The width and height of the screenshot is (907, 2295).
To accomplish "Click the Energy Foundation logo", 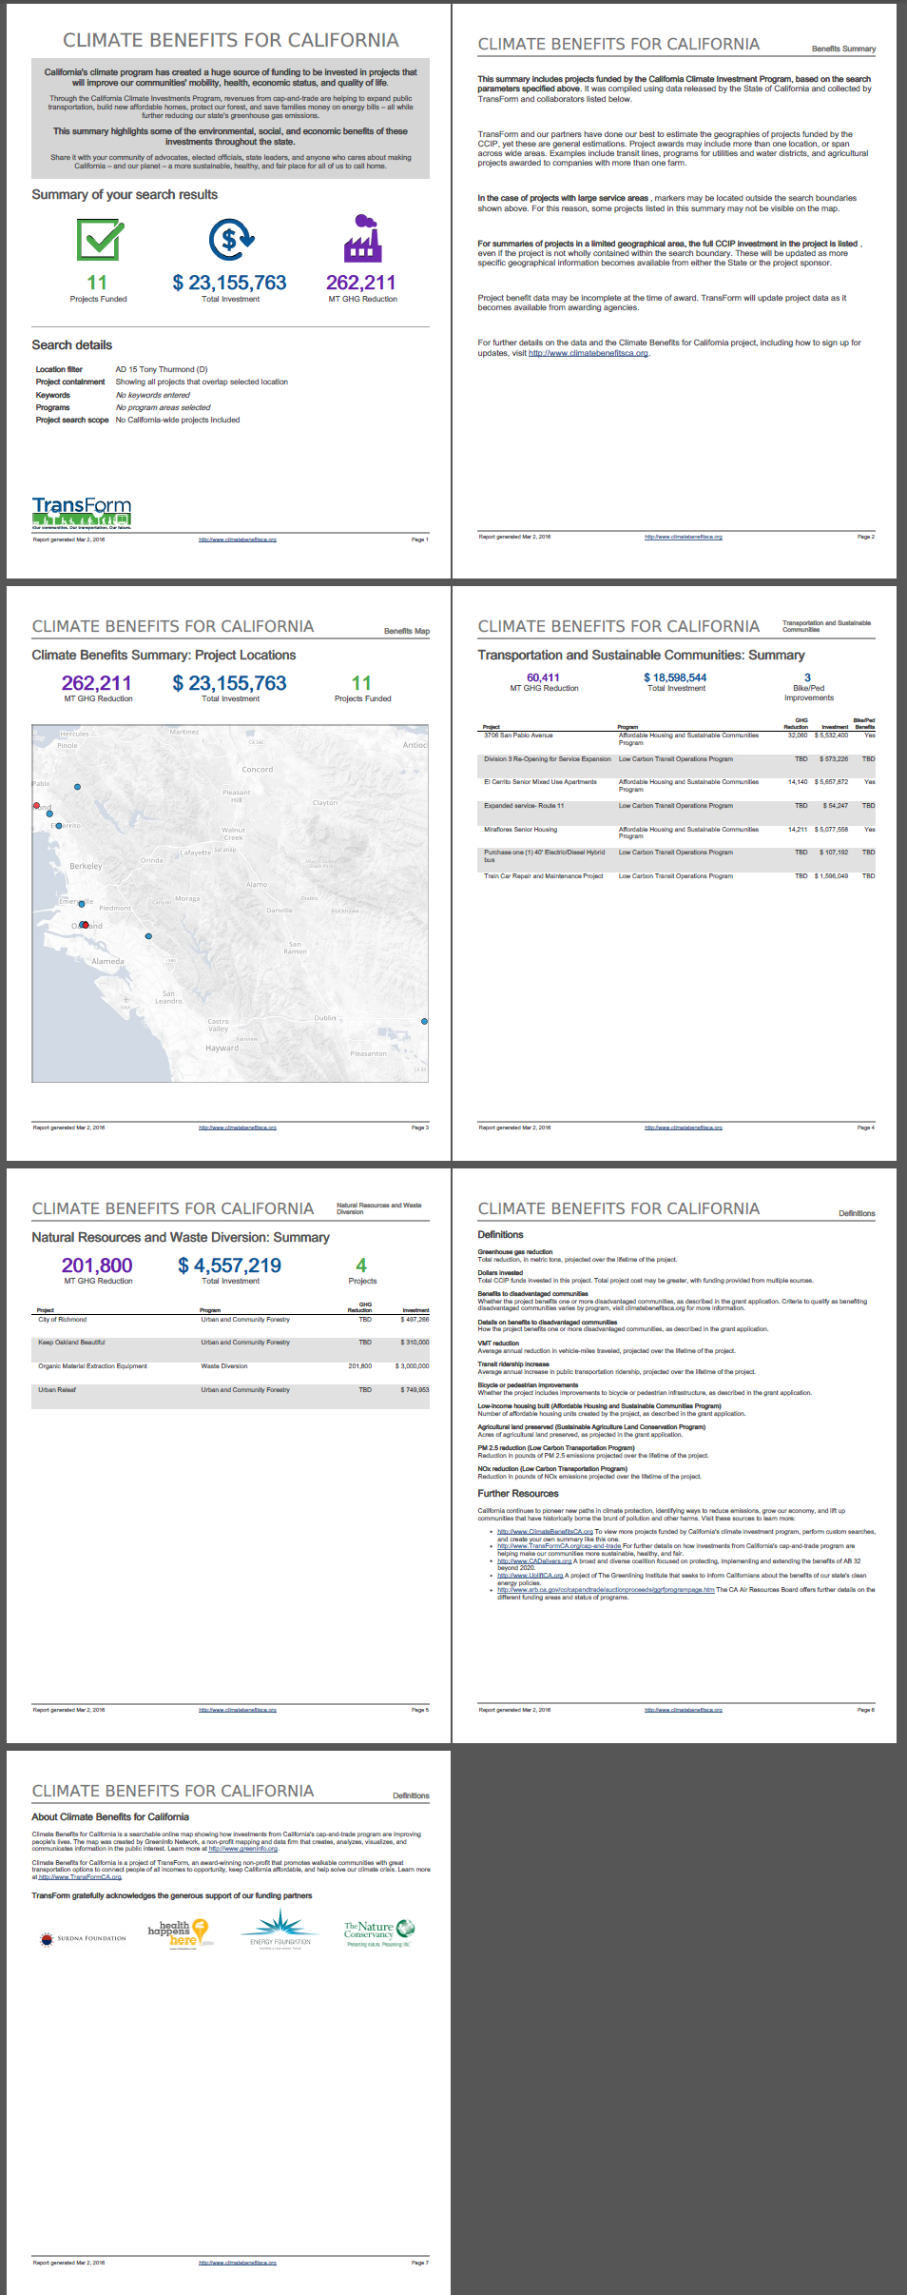I will [x=280, y=1931].
